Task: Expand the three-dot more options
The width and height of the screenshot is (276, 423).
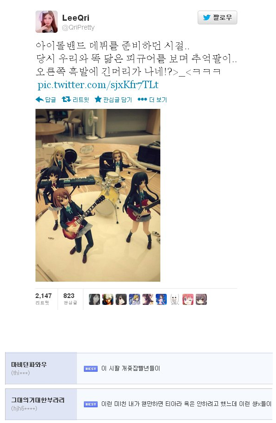Action: tap(142, 99)
